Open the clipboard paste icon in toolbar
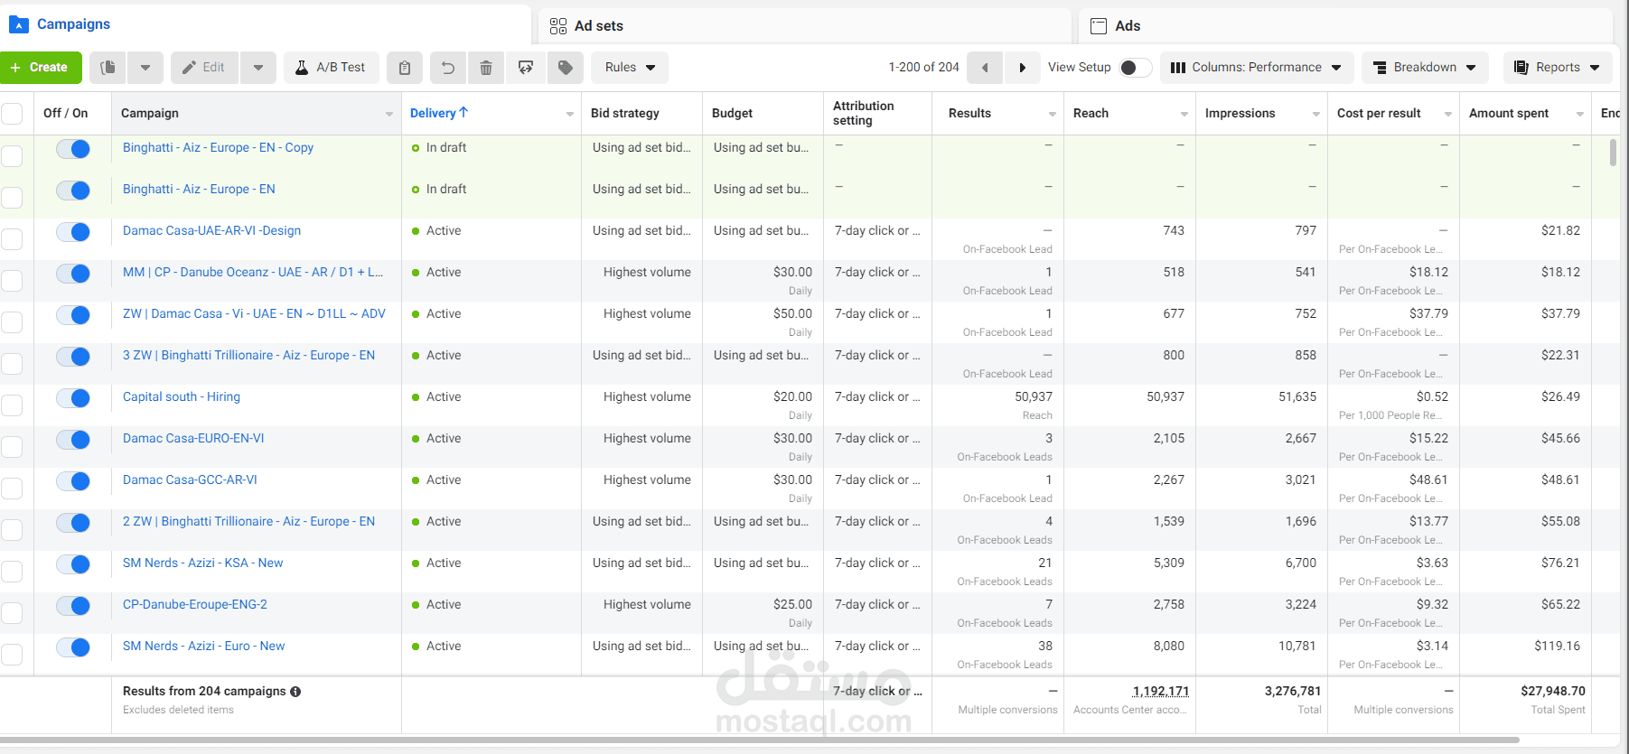 [405, 68]
